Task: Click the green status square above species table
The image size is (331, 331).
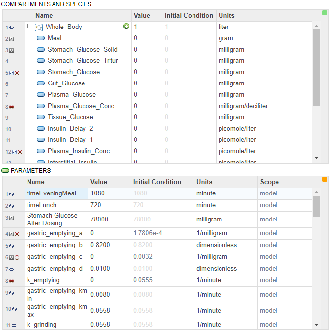Action: click(325, 13)
